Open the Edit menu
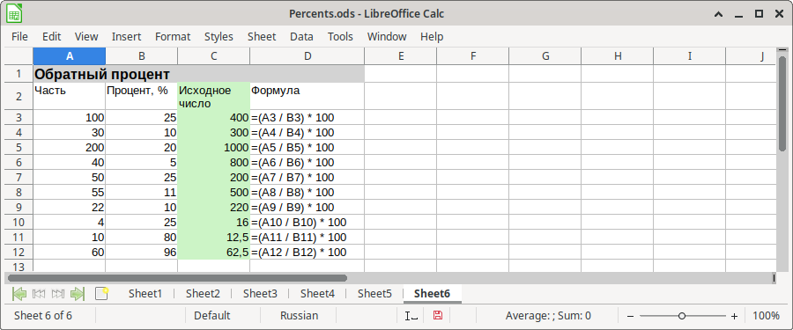This screenshot has width=793, height=330. (52, 36)
